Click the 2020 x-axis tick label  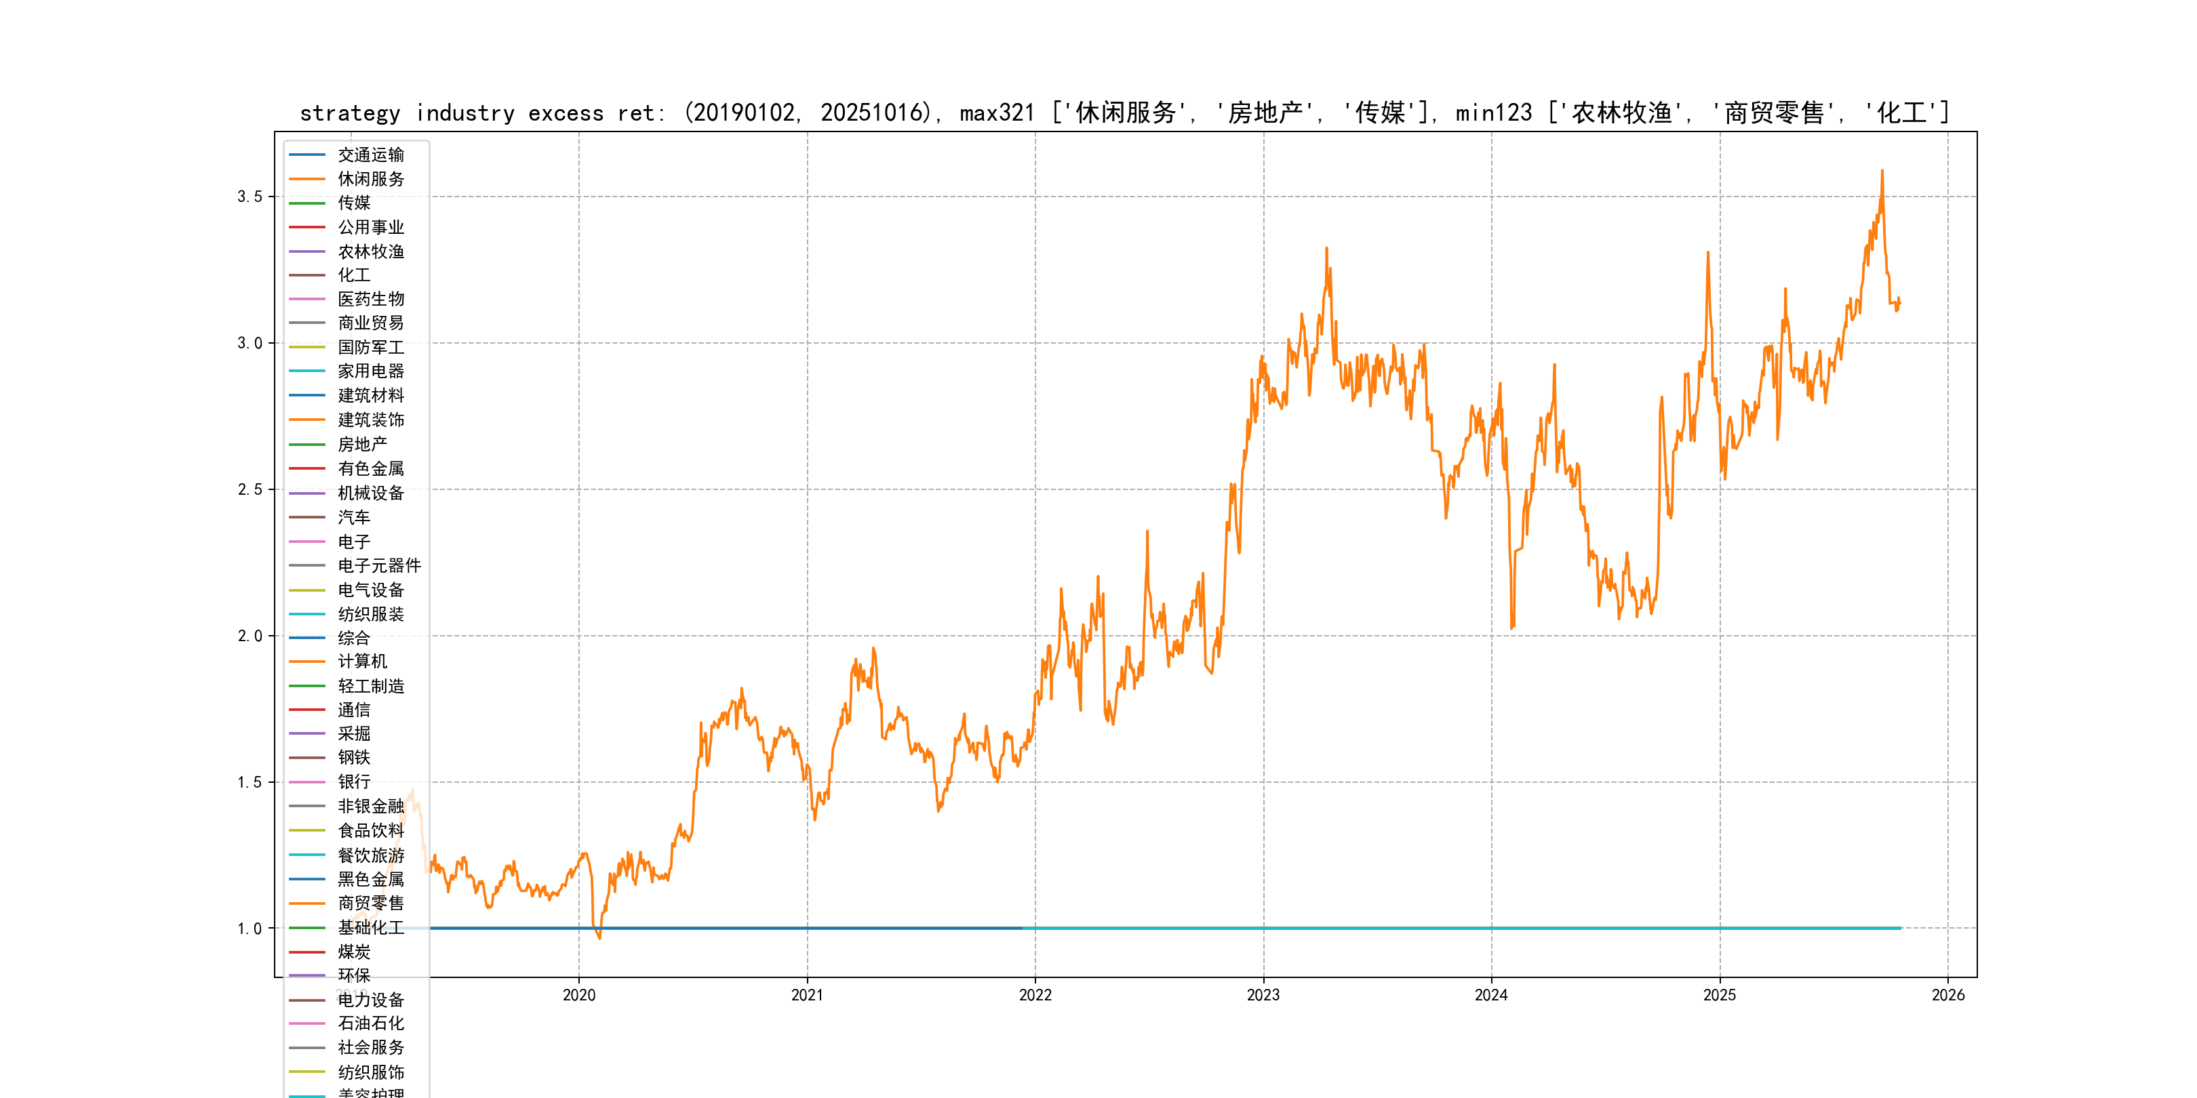click(x=579, y=995)
